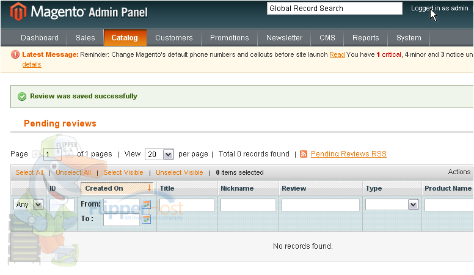Click the page number input field
Image resolution: width=474 pixels, height=275 pixels.
[53, 154]
